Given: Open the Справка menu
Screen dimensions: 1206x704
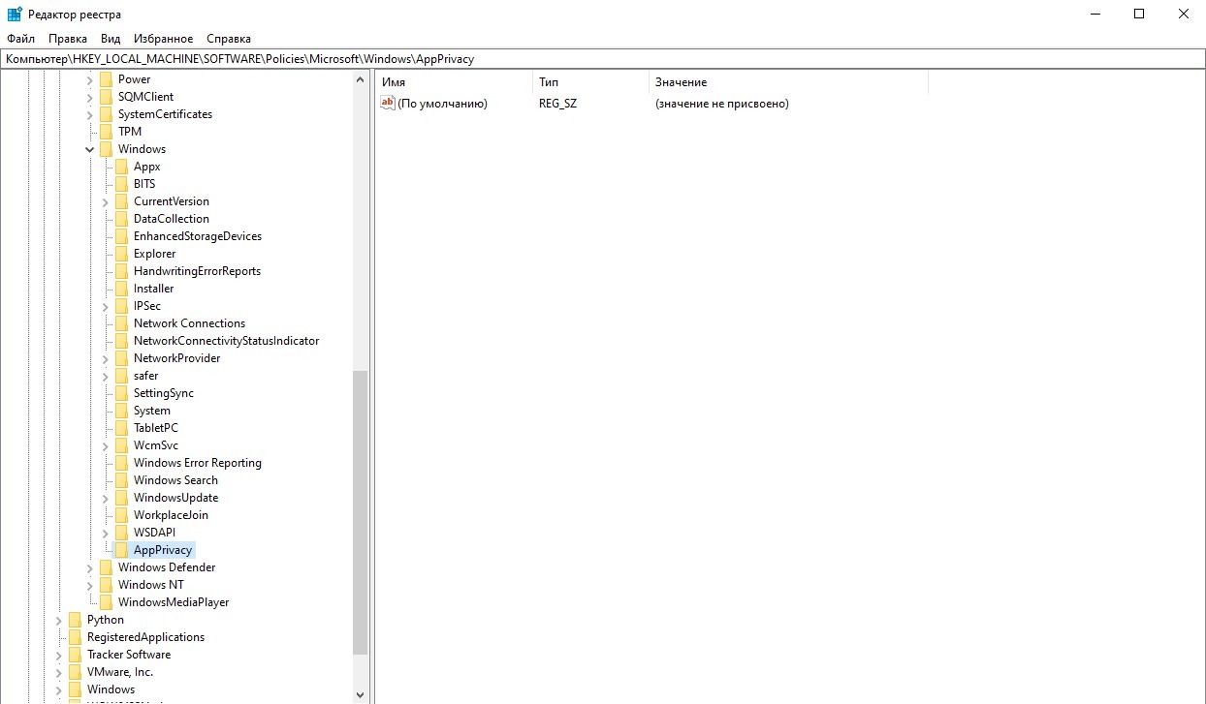Looking at the screenshot, I should click(229, 39).
